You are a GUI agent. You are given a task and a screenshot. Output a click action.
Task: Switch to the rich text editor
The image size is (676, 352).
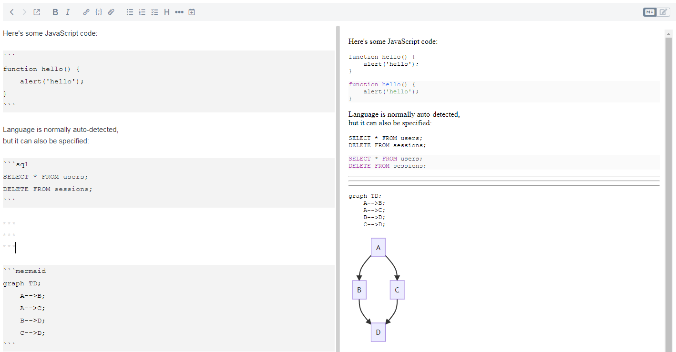[663, 12]
